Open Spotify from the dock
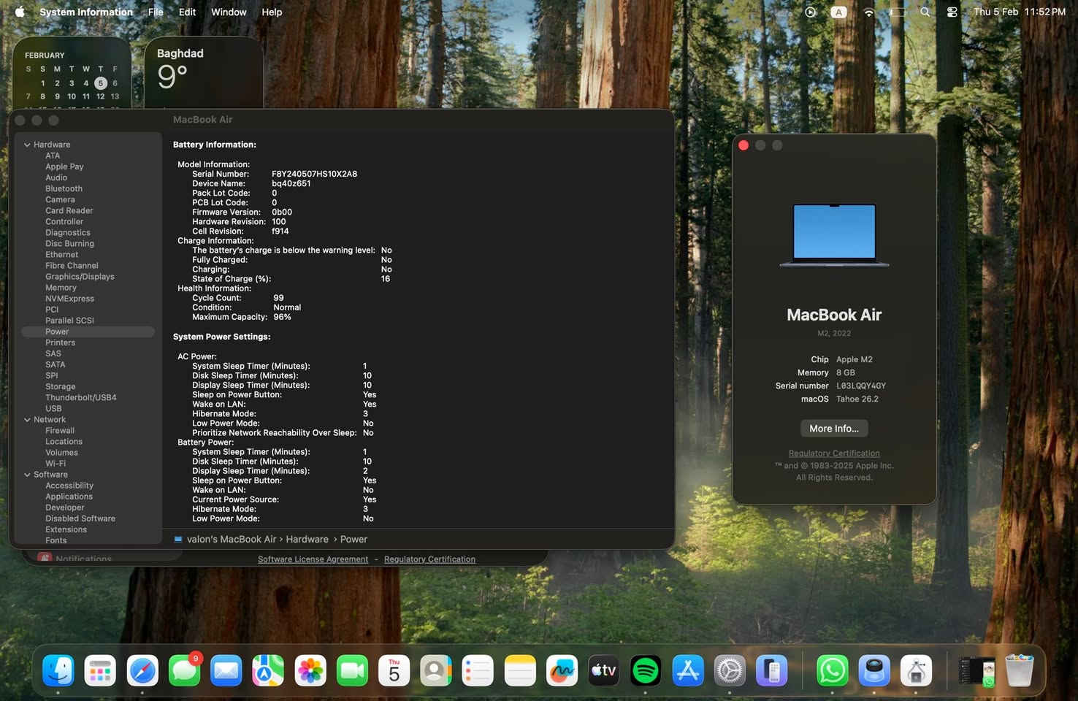Viewport: 1078px width, 701px height. [x=645, y=670]
